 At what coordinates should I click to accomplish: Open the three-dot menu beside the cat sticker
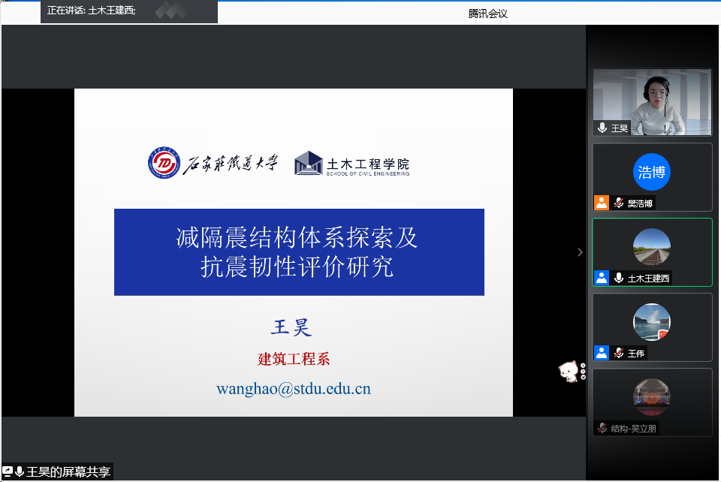[583, 371]
